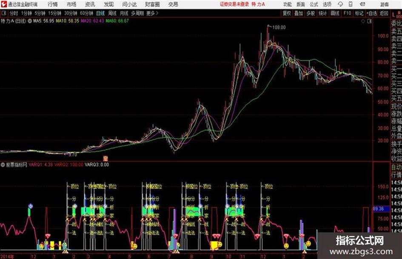Viewport: 402px width, 259px height.
Task: Click the 通达信 app logo icon
Action: [4, 4]
